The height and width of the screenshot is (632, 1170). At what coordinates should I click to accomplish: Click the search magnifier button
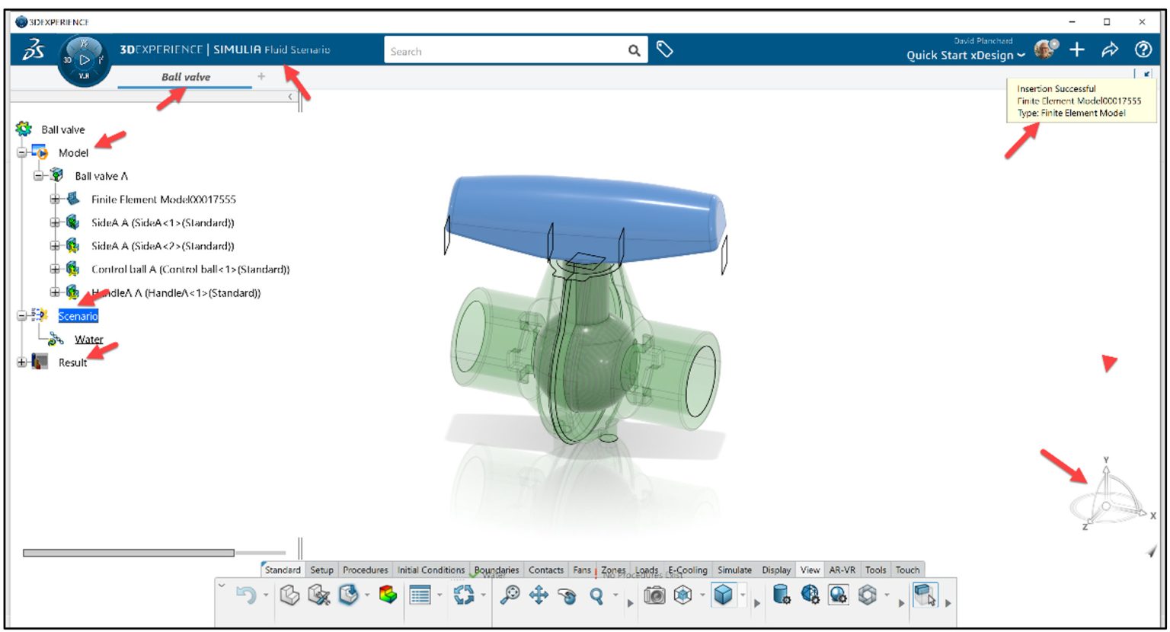point(634,50)
